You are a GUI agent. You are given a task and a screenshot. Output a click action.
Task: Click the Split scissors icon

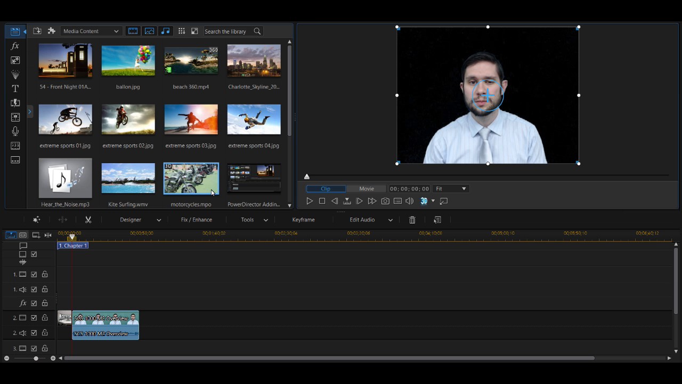88,220
